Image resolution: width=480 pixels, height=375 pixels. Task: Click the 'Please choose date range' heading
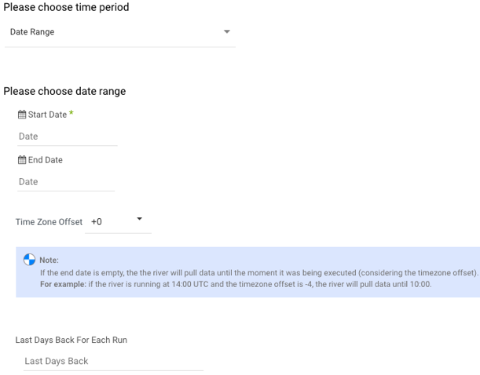[64, 91]
